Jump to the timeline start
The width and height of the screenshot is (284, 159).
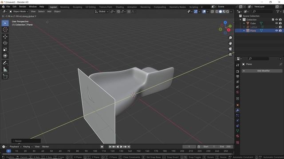click(110, 147)
